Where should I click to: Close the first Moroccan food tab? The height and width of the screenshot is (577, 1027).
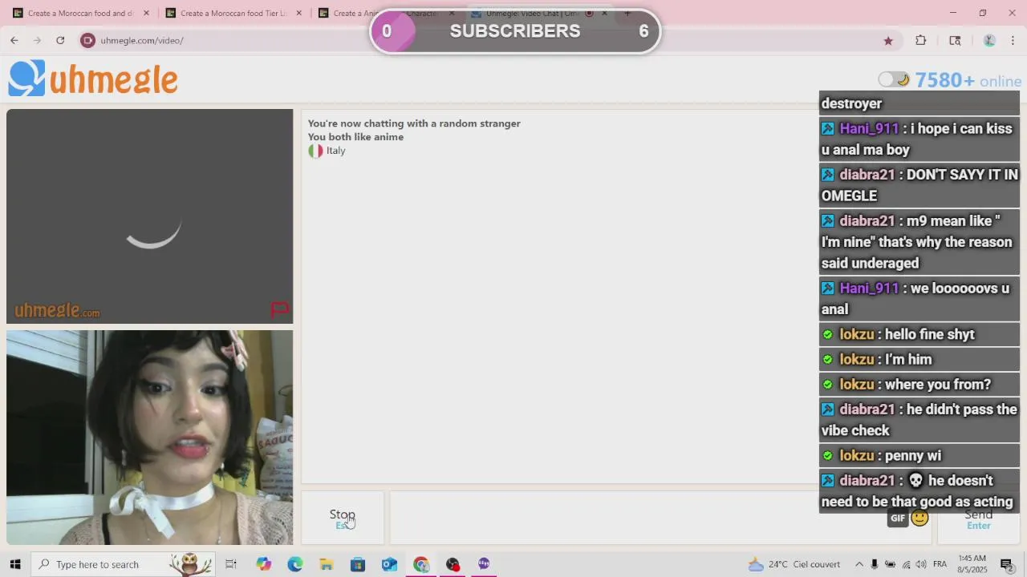tap(146, 13)
